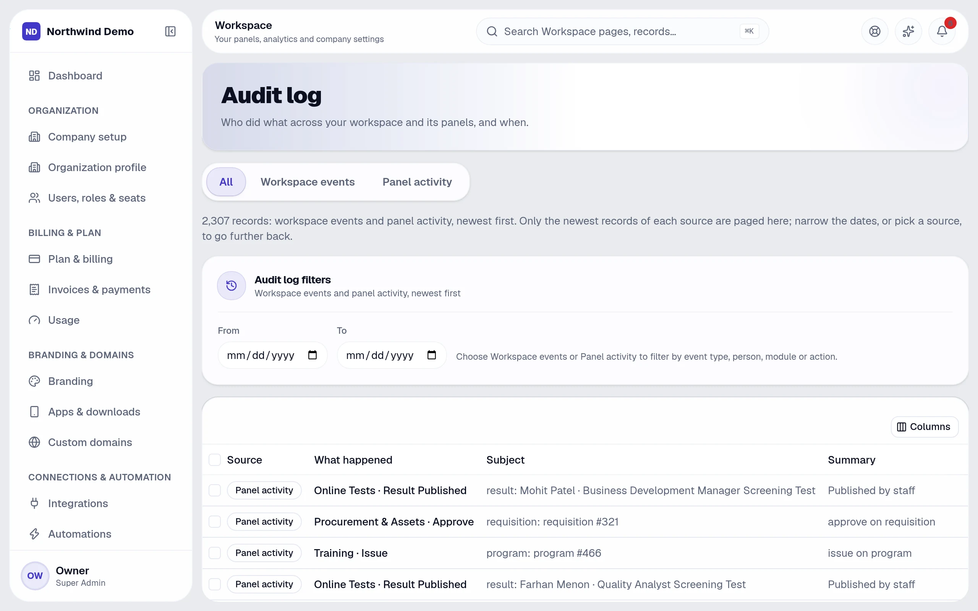The width and height of the screenshot is (978, 611).
Task: Click the Automations lightning icon
Action: 34,534
